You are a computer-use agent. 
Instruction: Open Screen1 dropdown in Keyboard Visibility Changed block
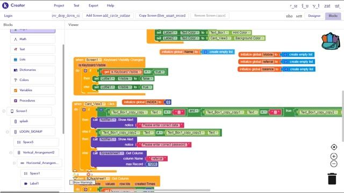[94, 60]
